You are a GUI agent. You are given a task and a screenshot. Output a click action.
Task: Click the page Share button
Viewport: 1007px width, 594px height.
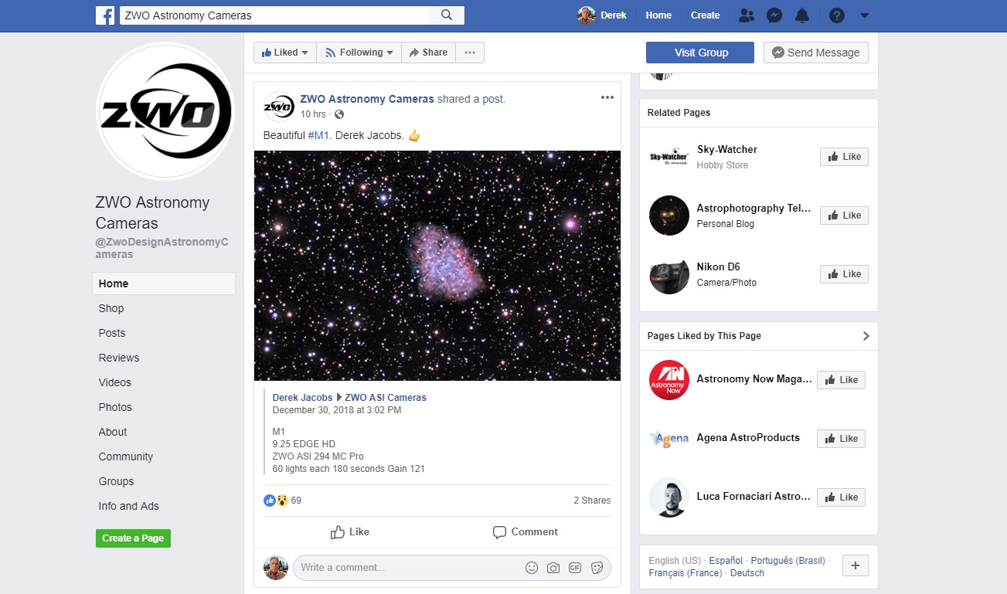tap(428, 53)
